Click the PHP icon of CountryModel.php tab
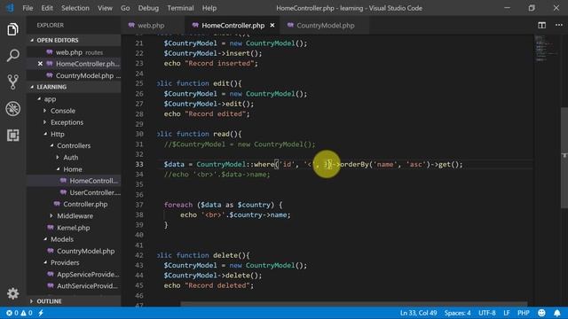Image resolution: width=568 pixels, height=319 pixels. point(290,25)
